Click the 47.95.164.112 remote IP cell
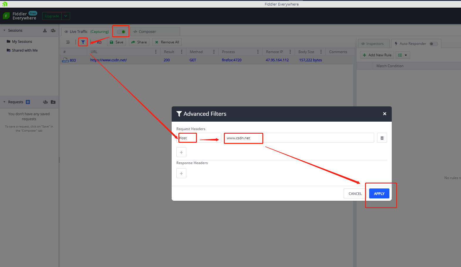This screenshot has width=461, height=267. (x=277, y=60)
